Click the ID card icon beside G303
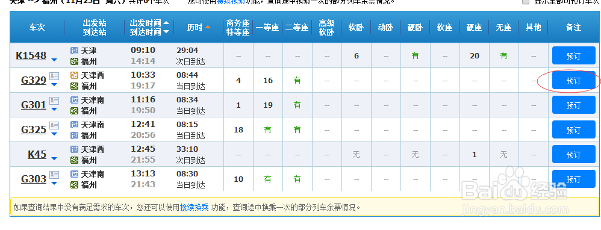The width and height of the screenshot is (601, 230). coord(54,175)
